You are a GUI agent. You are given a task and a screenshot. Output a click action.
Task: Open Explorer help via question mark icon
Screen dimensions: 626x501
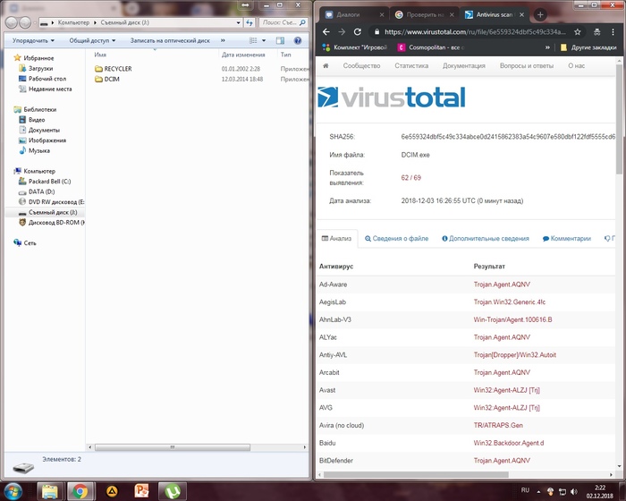[x=298, y=40]
